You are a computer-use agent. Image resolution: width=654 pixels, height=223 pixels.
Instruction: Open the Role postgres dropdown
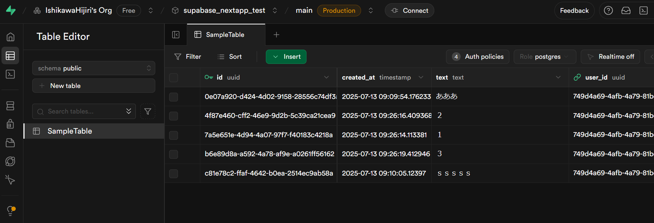coord(545,57)
